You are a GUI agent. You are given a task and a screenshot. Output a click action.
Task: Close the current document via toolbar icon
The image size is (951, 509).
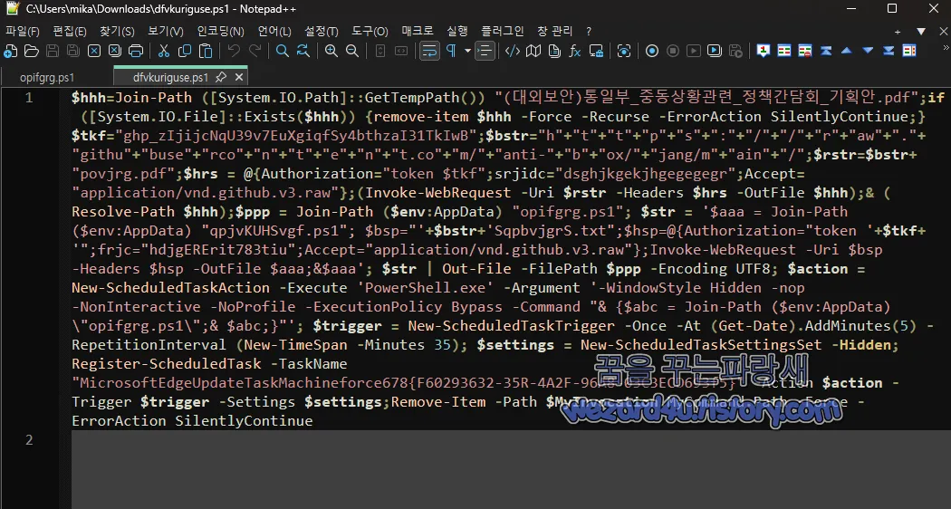coord(94,51)
